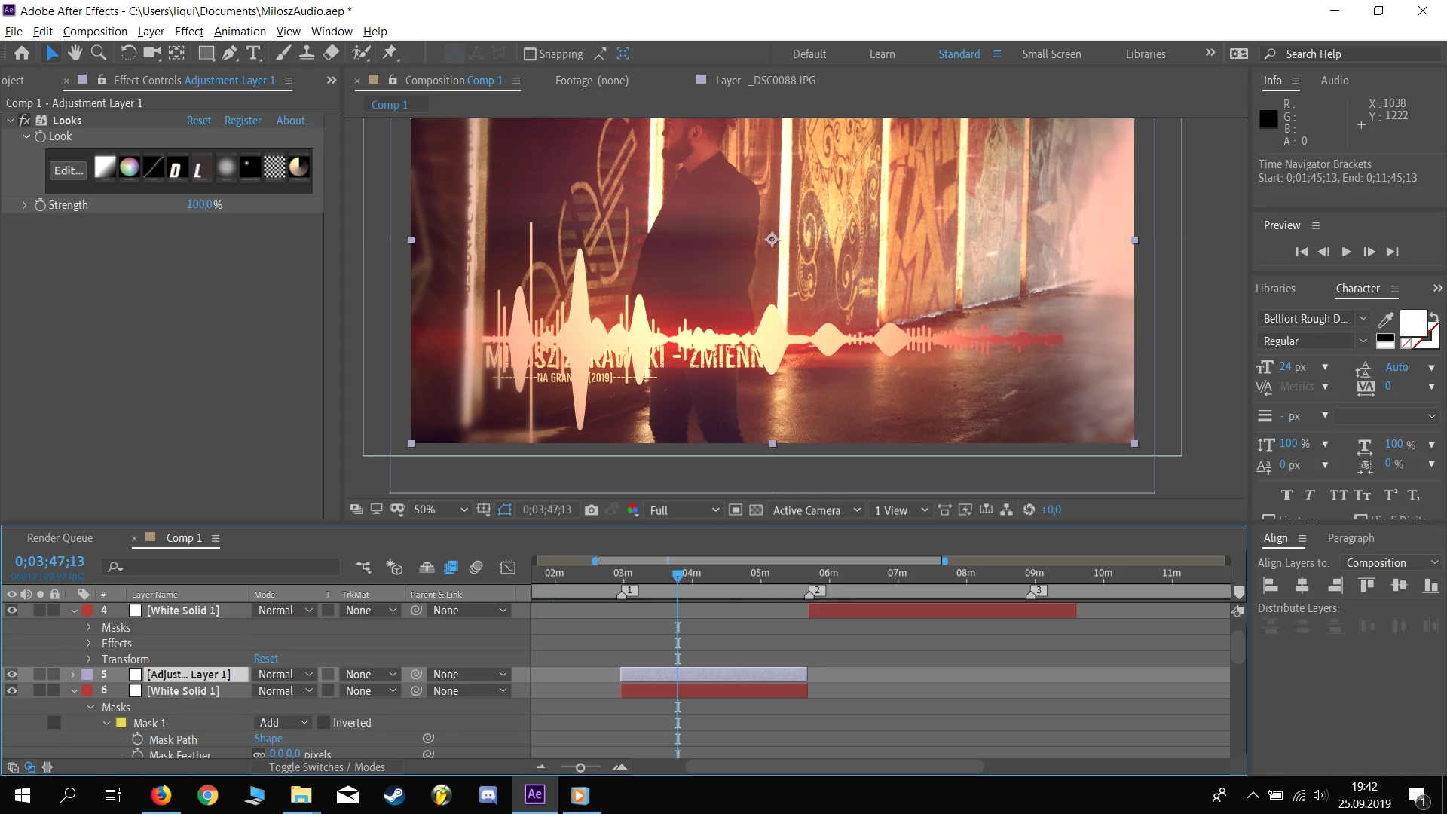Hide layer 4 White Solid 1
The height and width of the screenshot is (814, 1447).
click(x=12, y=610)
